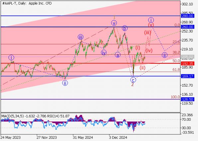198x141 pixels.
Task: Click the 268.90 price axis value
Action: [x=187, y=22]
